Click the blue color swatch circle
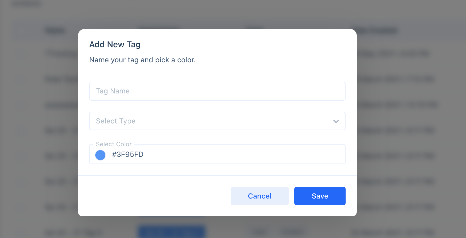Image resolution: width=466 pixels, height=238 pixels. pos(100,155)
